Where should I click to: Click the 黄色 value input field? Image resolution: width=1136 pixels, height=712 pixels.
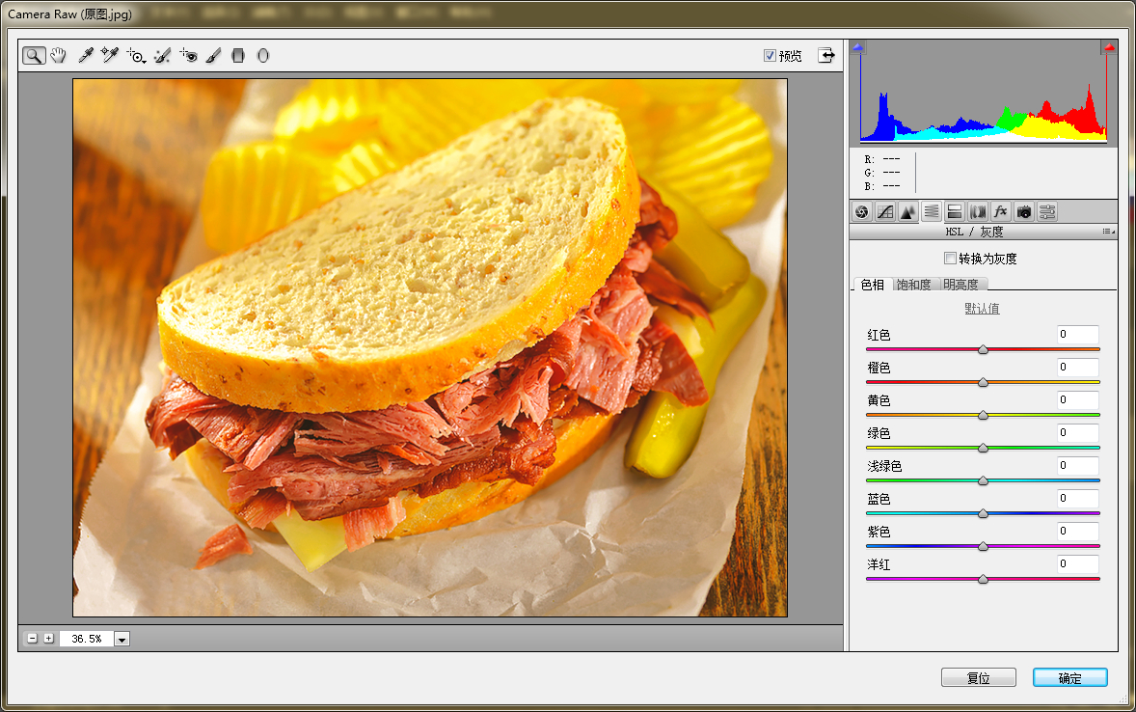coord(1077,399)
